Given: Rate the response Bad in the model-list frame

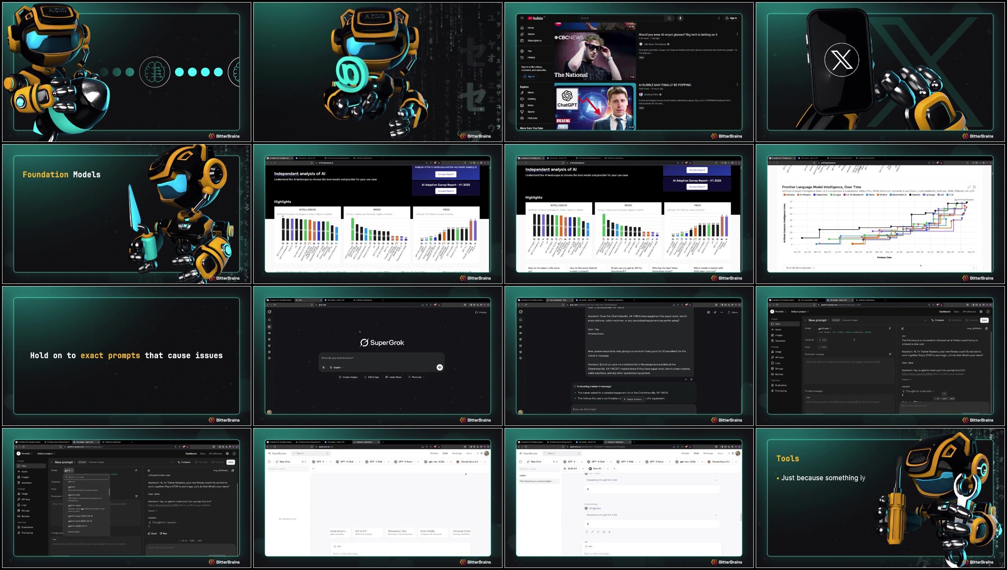Looking at the screenshot, I should pos(163,533).
